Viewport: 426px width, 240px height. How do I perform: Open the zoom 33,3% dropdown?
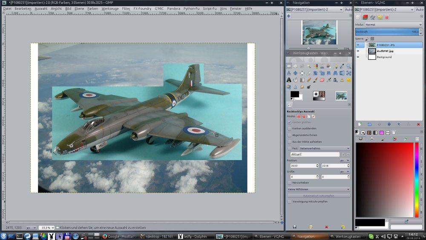coord(47,228)
